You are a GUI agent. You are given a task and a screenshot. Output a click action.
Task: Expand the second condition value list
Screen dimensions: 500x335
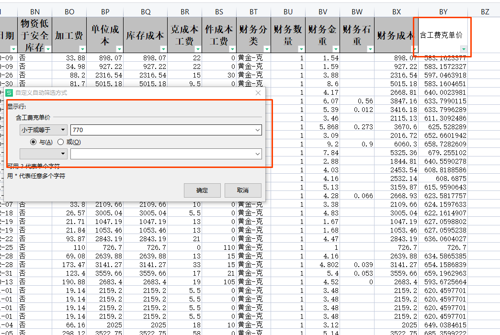point(258,154)
